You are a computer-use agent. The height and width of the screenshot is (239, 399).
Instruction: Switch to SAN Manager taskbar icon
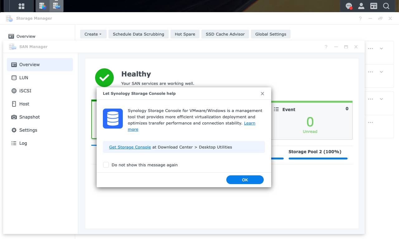tap(56, 6)
